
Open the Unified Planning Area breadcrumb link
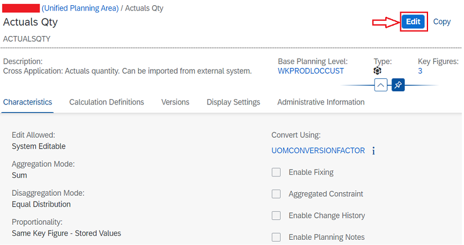pyautogui.click(x=80, y=8)
